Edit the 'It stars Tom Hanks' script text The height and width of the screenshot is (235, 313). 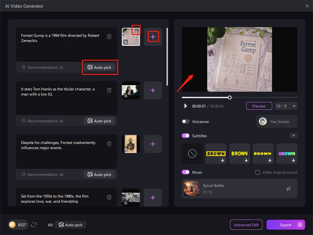point(58,91)
